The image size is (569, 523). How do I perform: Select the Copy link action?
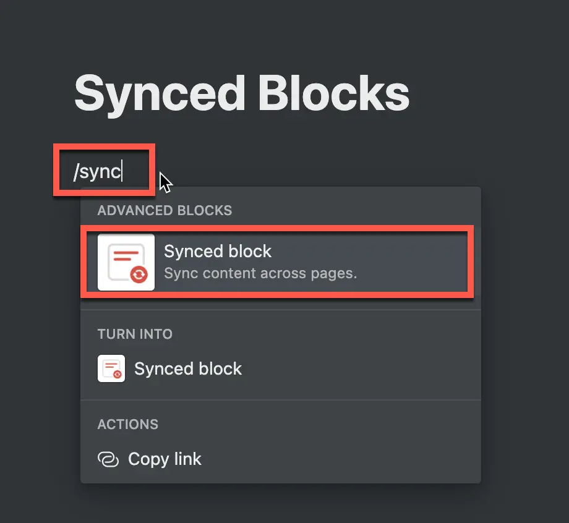point(281,459)
